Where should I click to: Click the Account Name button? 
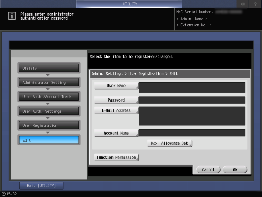pyautogui.click(x=116, y=133)
